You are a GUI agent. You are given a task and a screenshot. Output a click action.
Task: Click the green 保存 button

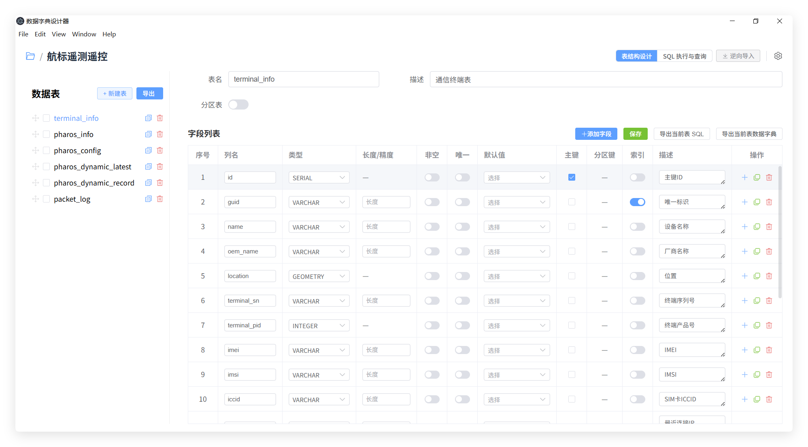pyautogui.click(x=635, y=134)
